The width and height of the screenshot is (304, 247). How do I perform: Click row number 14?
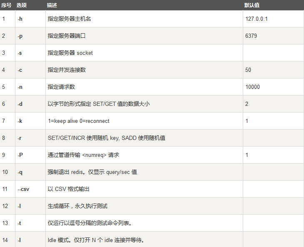pos(5,240)
